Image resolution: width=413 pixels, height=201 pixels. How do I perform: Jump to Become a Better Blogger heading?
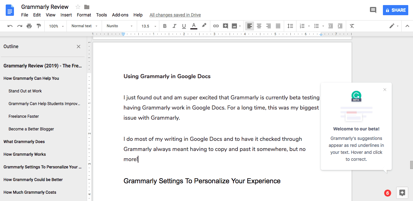click(31, 129)
